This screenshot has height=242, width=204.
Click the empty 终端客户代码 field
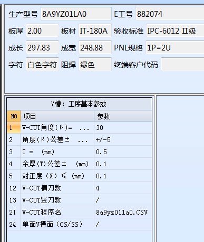tap(182, 64)
